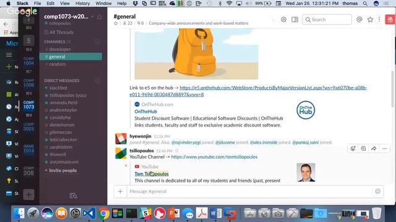This screenshot has height=222, width=396.
Task: Open hyewonjin user profile name
Action: (140, 136)
